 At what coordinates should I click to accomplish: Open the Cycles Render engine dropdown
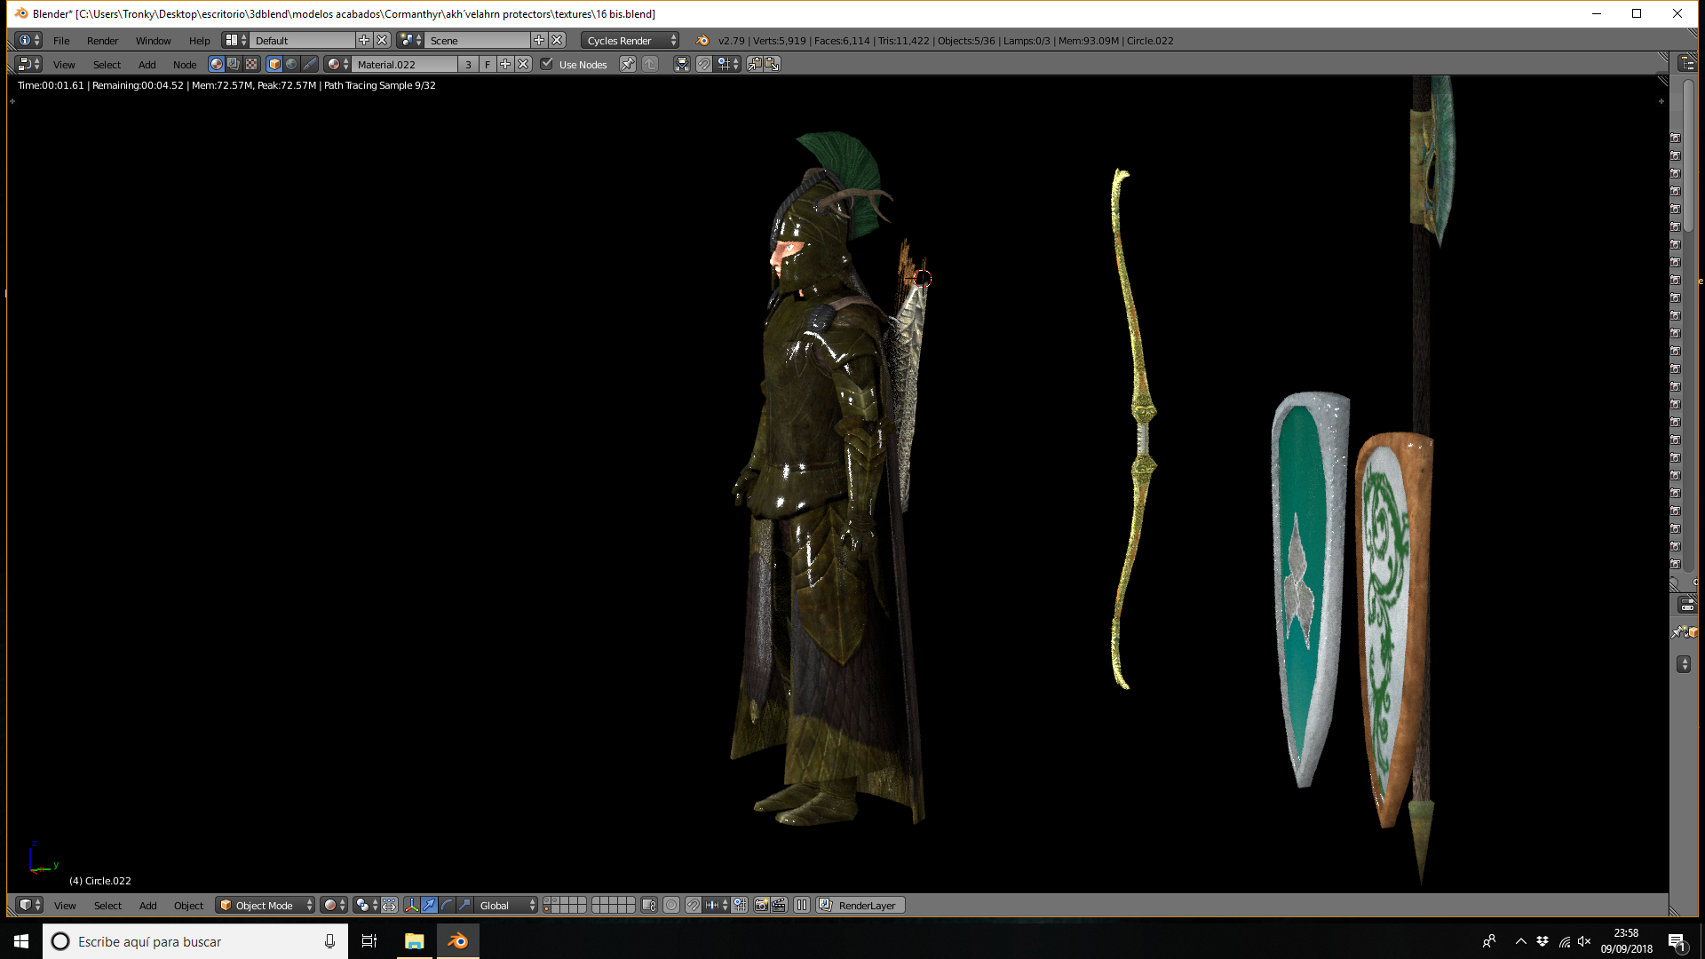click(x=631, y=40)
